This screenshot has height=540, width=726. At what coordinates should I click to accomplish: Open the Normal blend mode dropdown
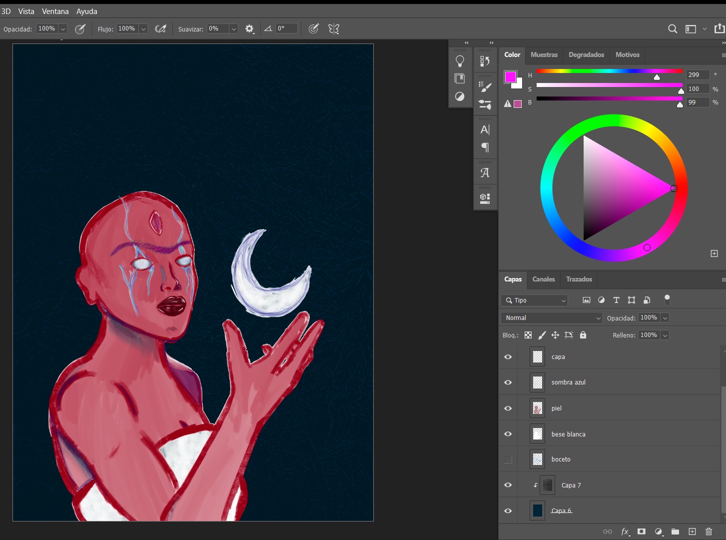tap(552, 318)
